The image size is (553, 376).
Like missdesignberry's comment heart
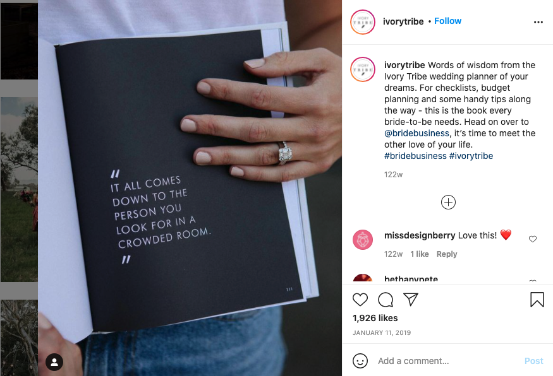click(x=533, y=239)
